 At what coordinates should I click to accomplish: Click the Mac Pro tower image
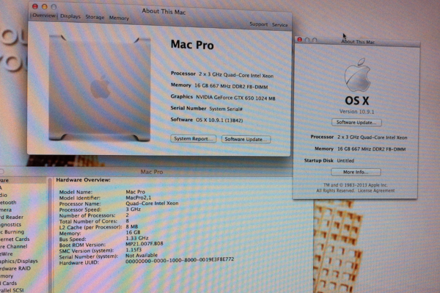click(100, 88)
